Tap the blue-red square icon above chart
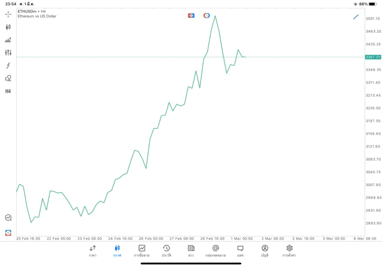The width and height of the screenshot is (382, 267). (191, 16)
